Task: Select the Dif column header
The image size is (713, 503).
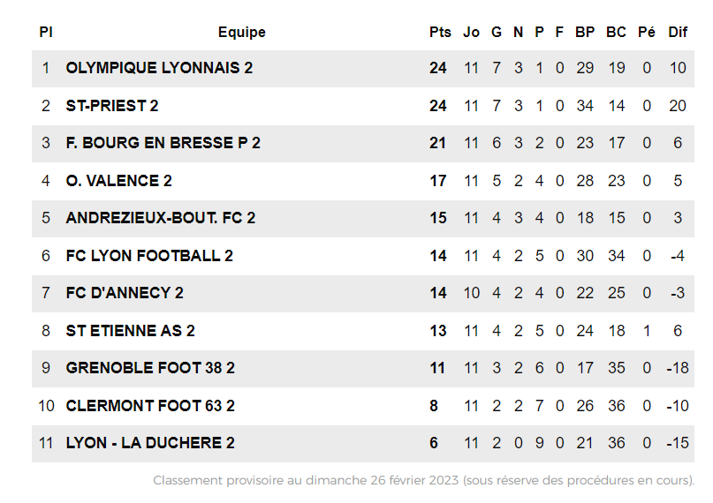Action: tap(678, 32)
